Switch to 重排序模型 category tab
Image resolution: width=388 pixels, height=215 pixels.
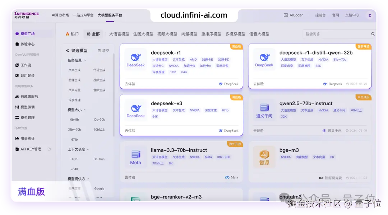click(x=211, y=34)
